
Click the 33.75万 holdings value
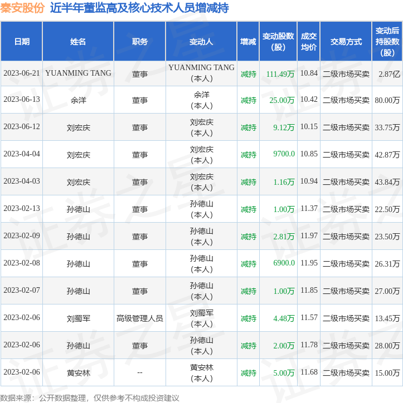tap(387, 127)
